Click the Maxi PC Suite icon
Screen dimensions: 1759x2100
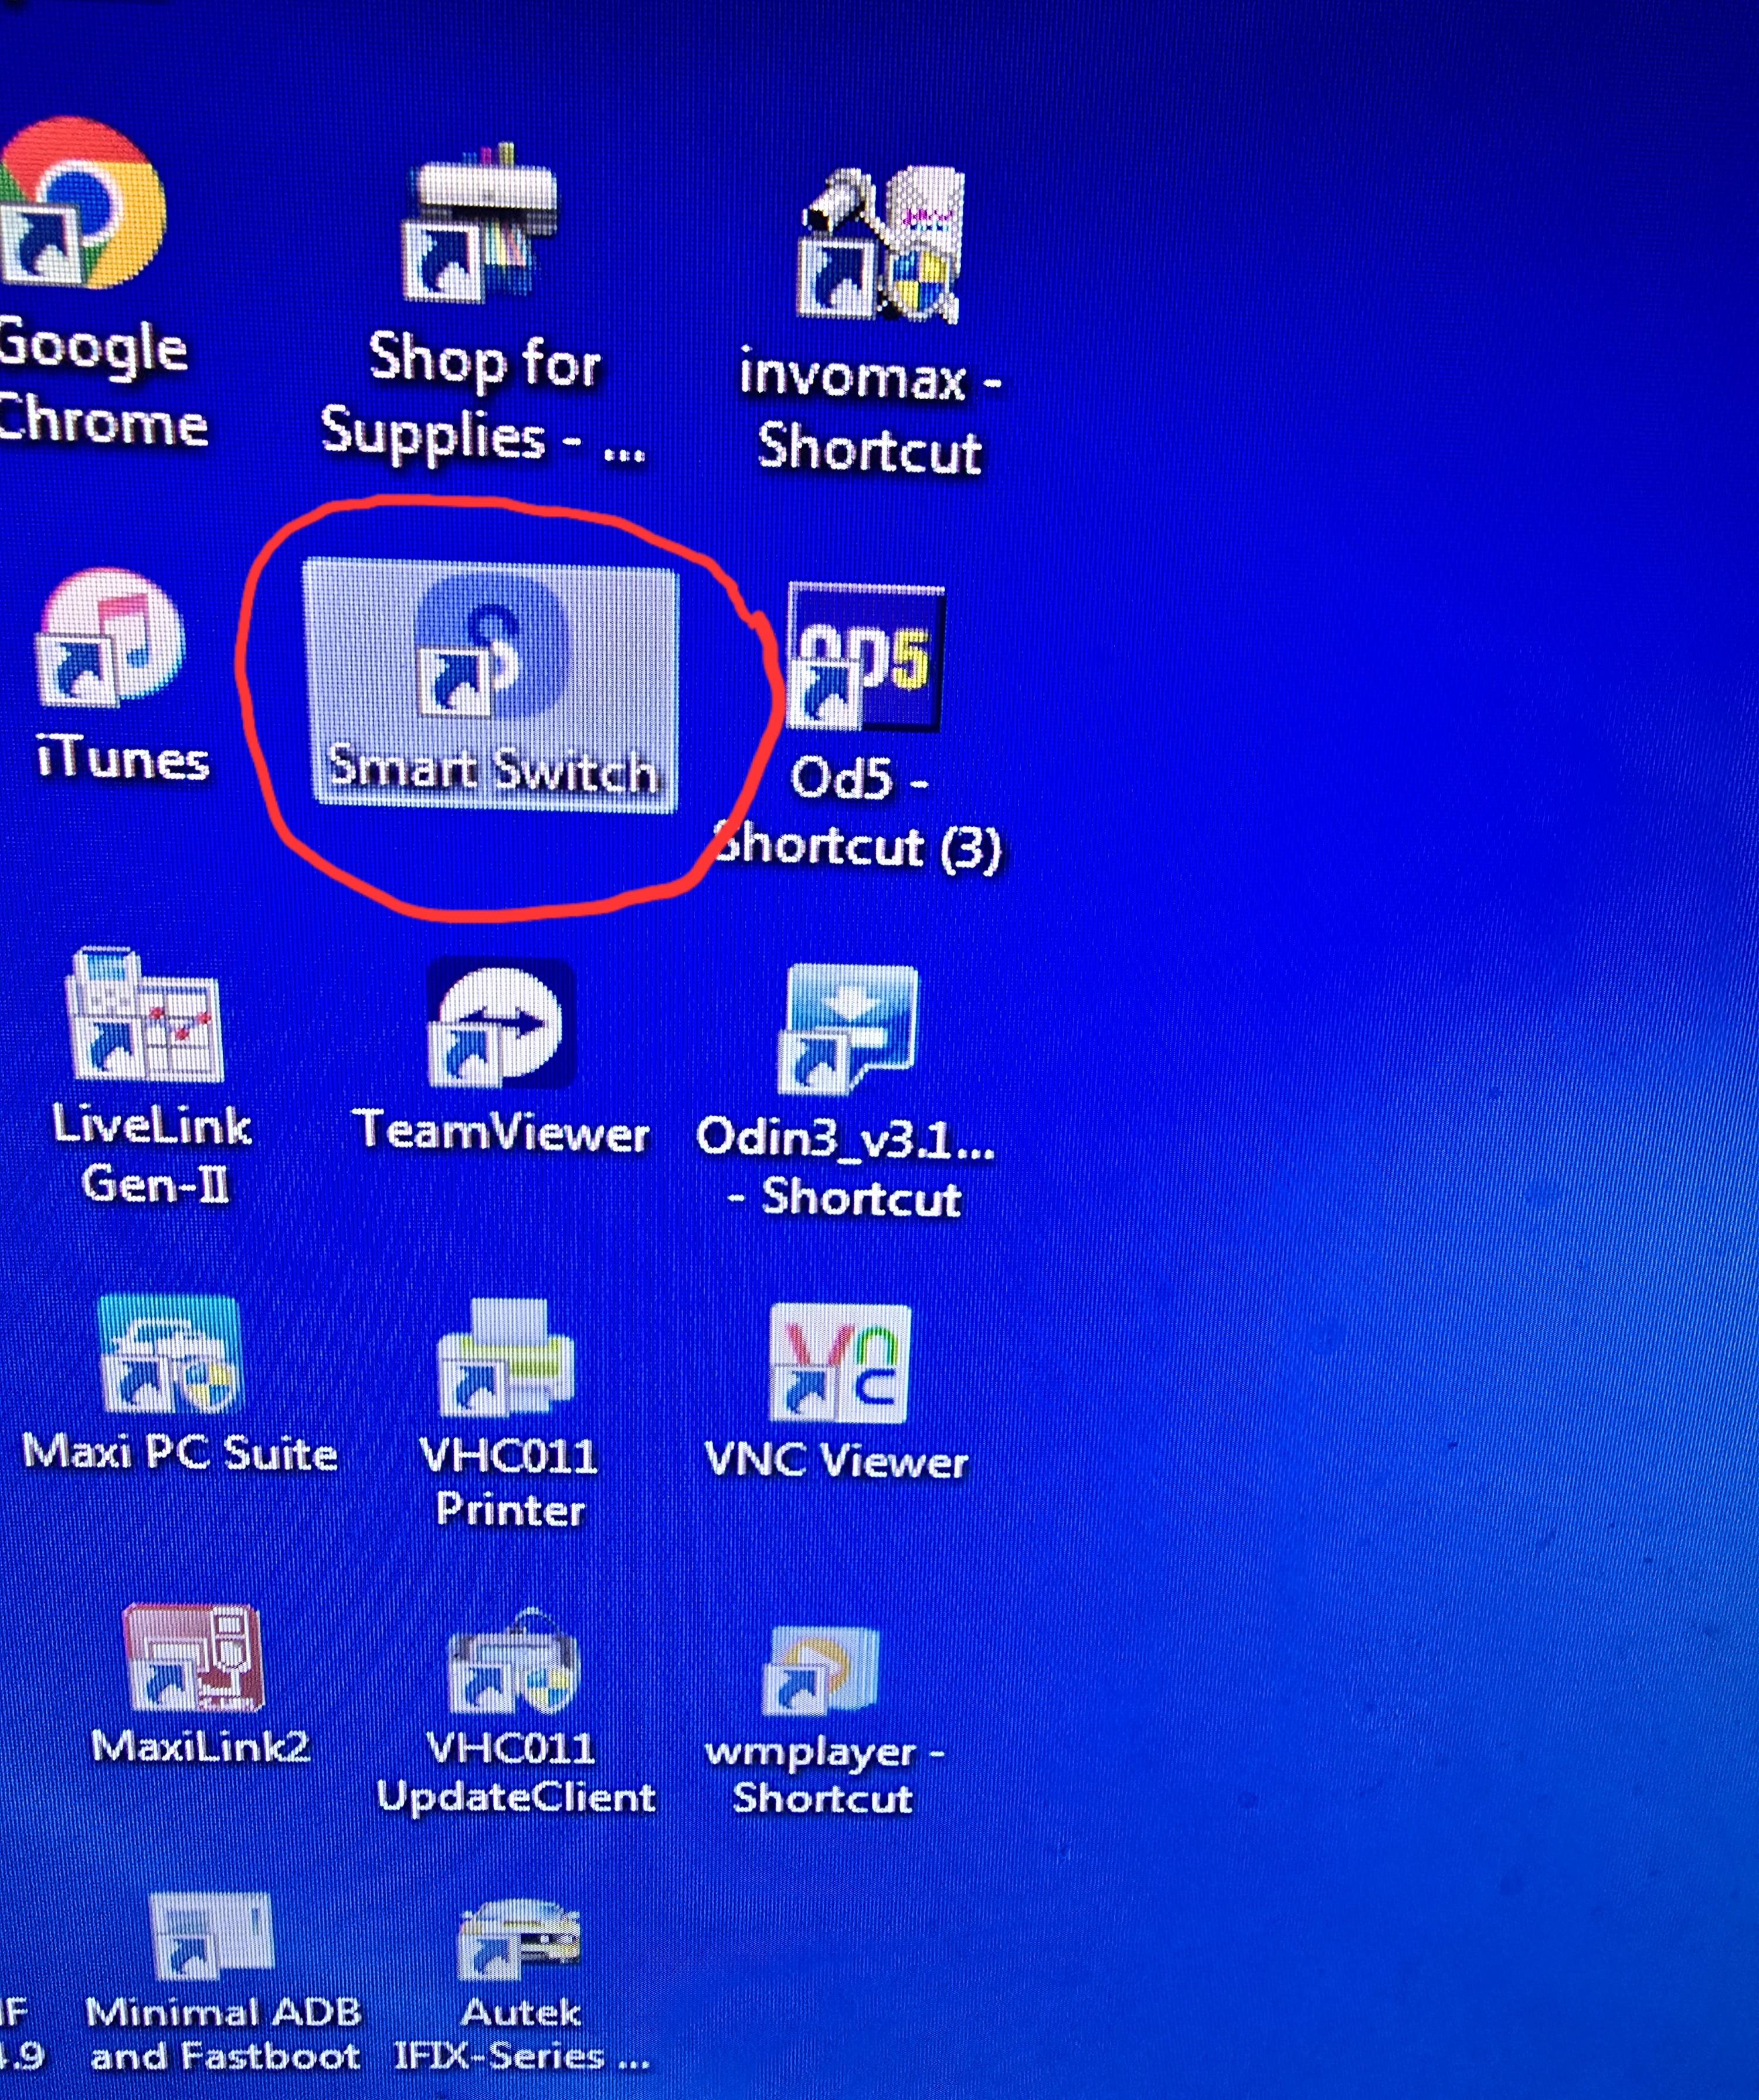pos(171,1353)
